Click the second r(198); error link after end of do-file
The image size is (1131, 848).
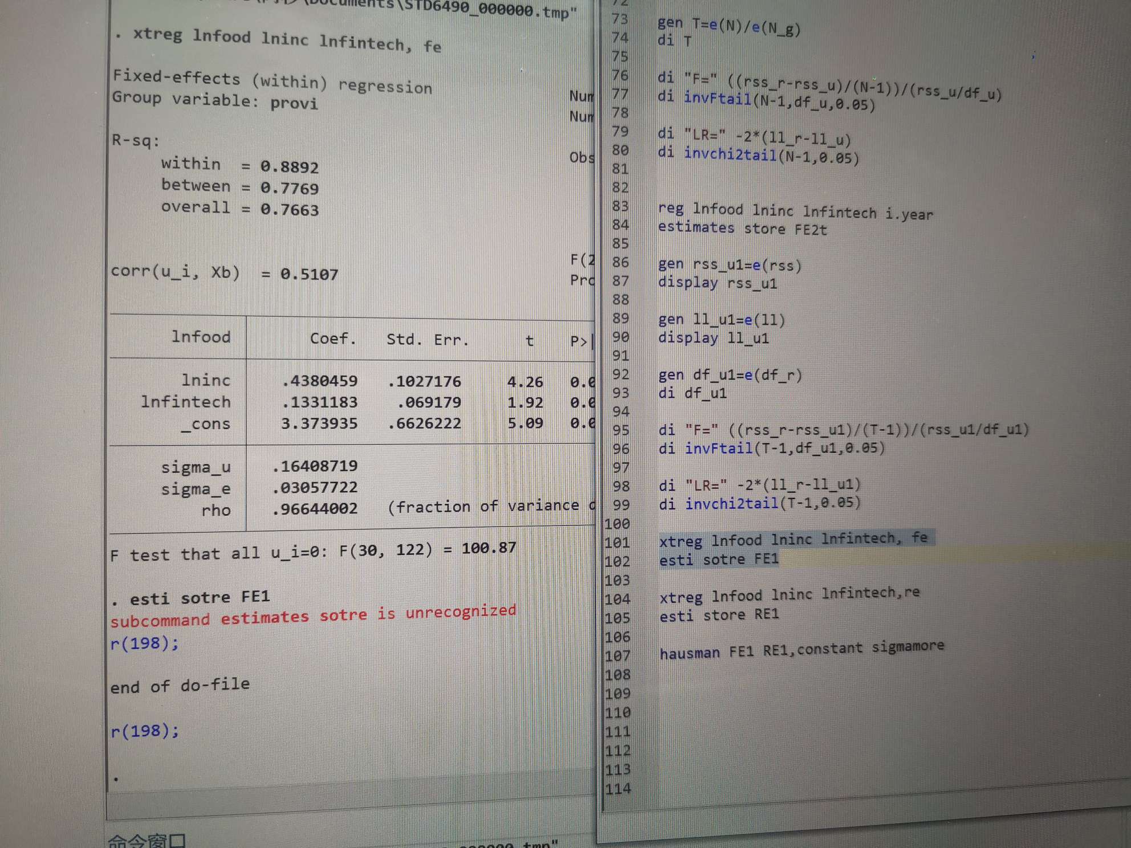[144, 731]
